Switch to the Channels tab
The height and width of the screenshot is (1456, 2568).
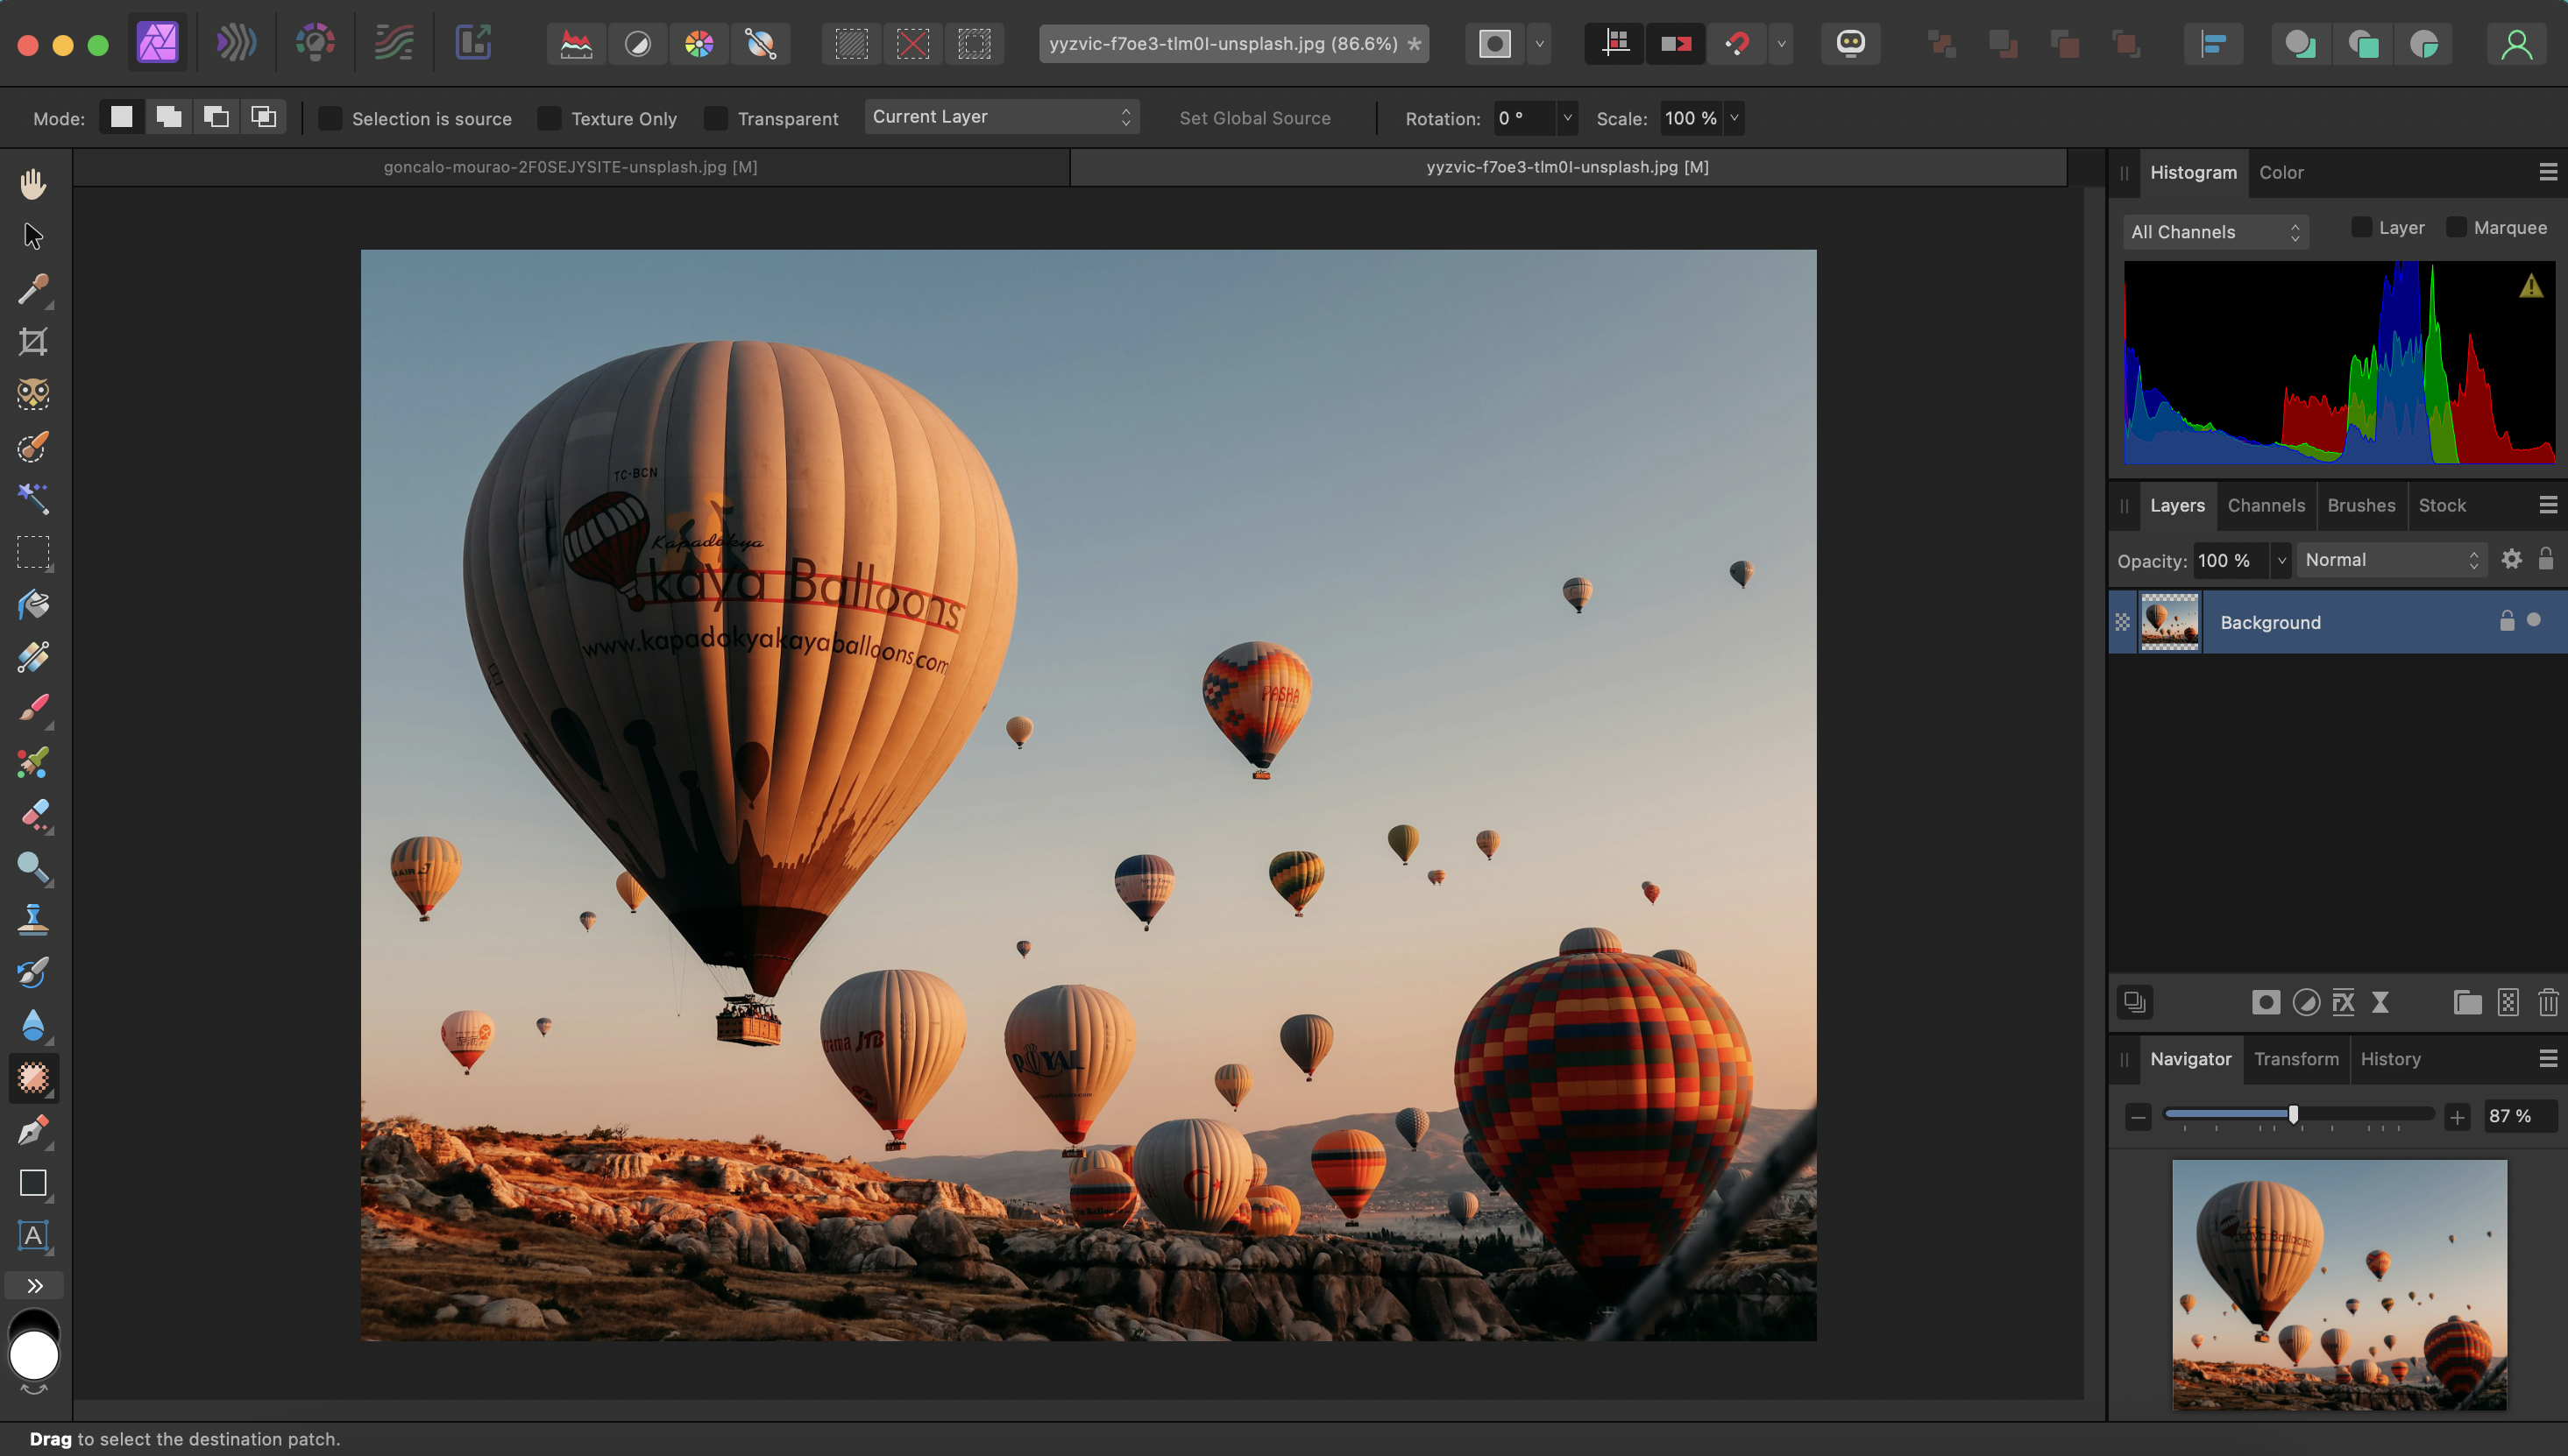2265,505
